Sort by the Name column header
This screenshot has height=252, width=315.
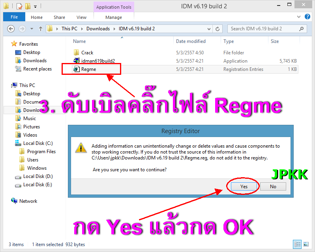[79, 41]
